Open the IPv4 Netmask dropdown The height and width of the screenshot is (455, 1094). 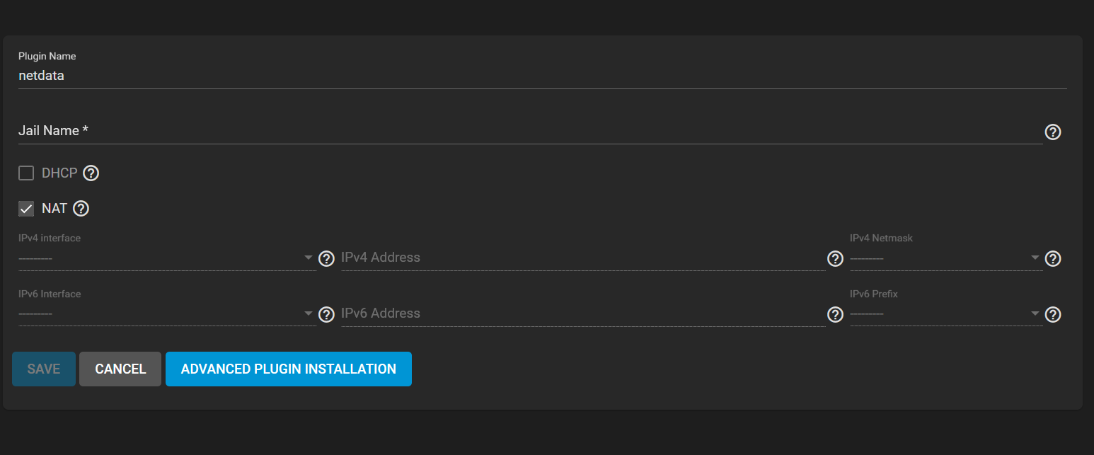tap(946, 258)
